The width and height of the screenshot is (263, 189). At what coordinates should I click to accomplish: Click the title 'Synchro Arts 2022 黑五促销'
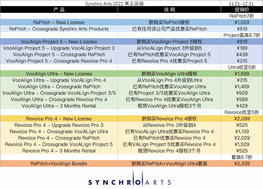click(x=115, y=4)
